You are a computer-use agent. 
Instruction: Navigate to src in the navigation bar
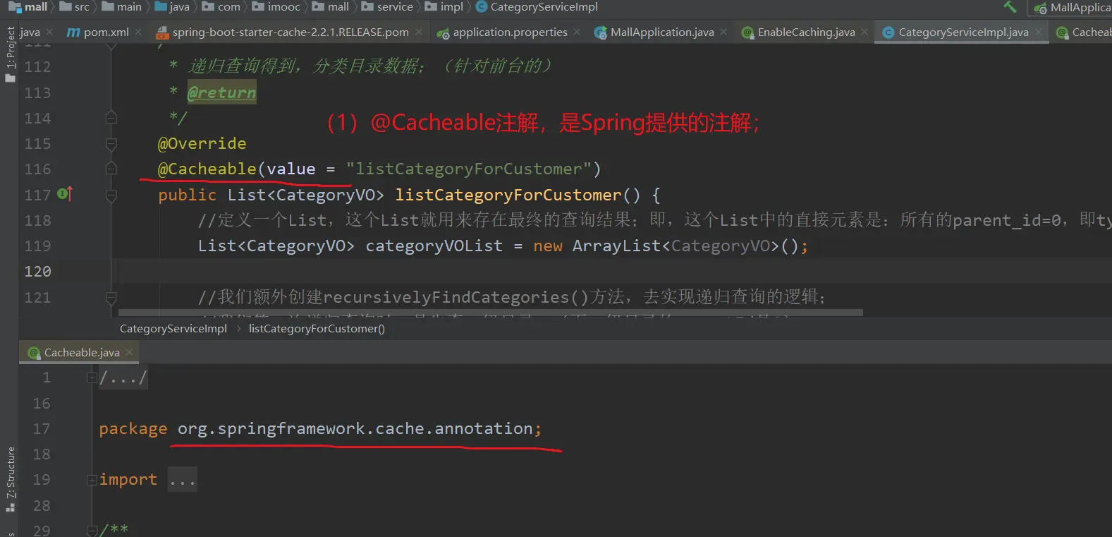pos(75,7)
